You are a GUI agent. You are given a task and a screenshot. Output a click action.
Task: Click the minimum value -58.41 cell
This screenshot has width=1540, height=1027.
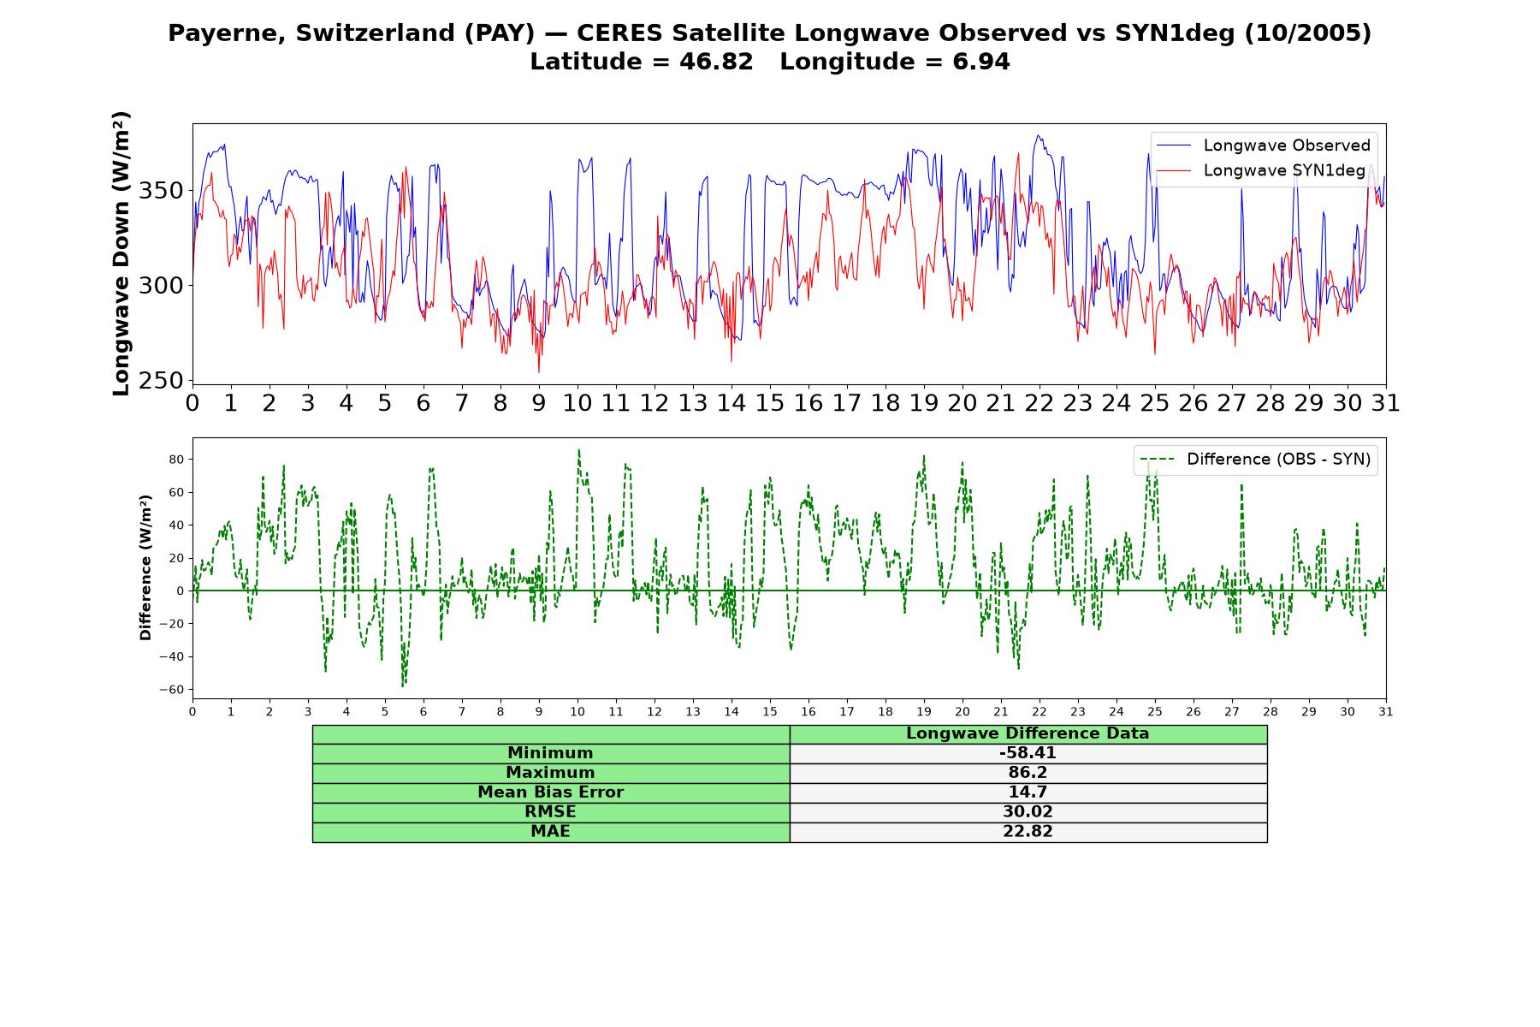(1028, 753)
